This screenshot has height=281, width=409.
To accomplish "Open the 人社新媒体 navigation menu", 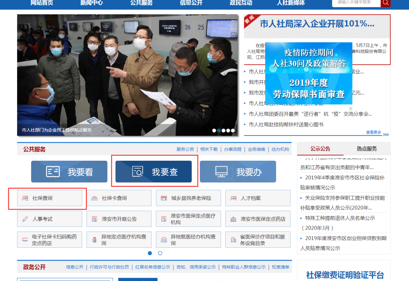I will tap(290, 3).
